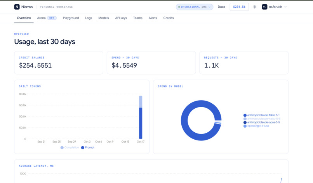The image size is (313, 183).
Task: Open the Alerts tab
Action: 153,18
